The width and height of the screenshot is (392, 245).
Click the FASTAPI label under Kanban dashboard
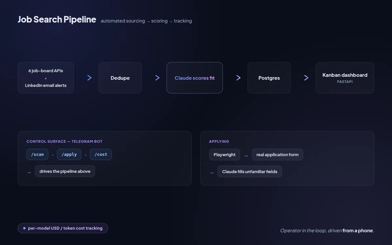345,82
